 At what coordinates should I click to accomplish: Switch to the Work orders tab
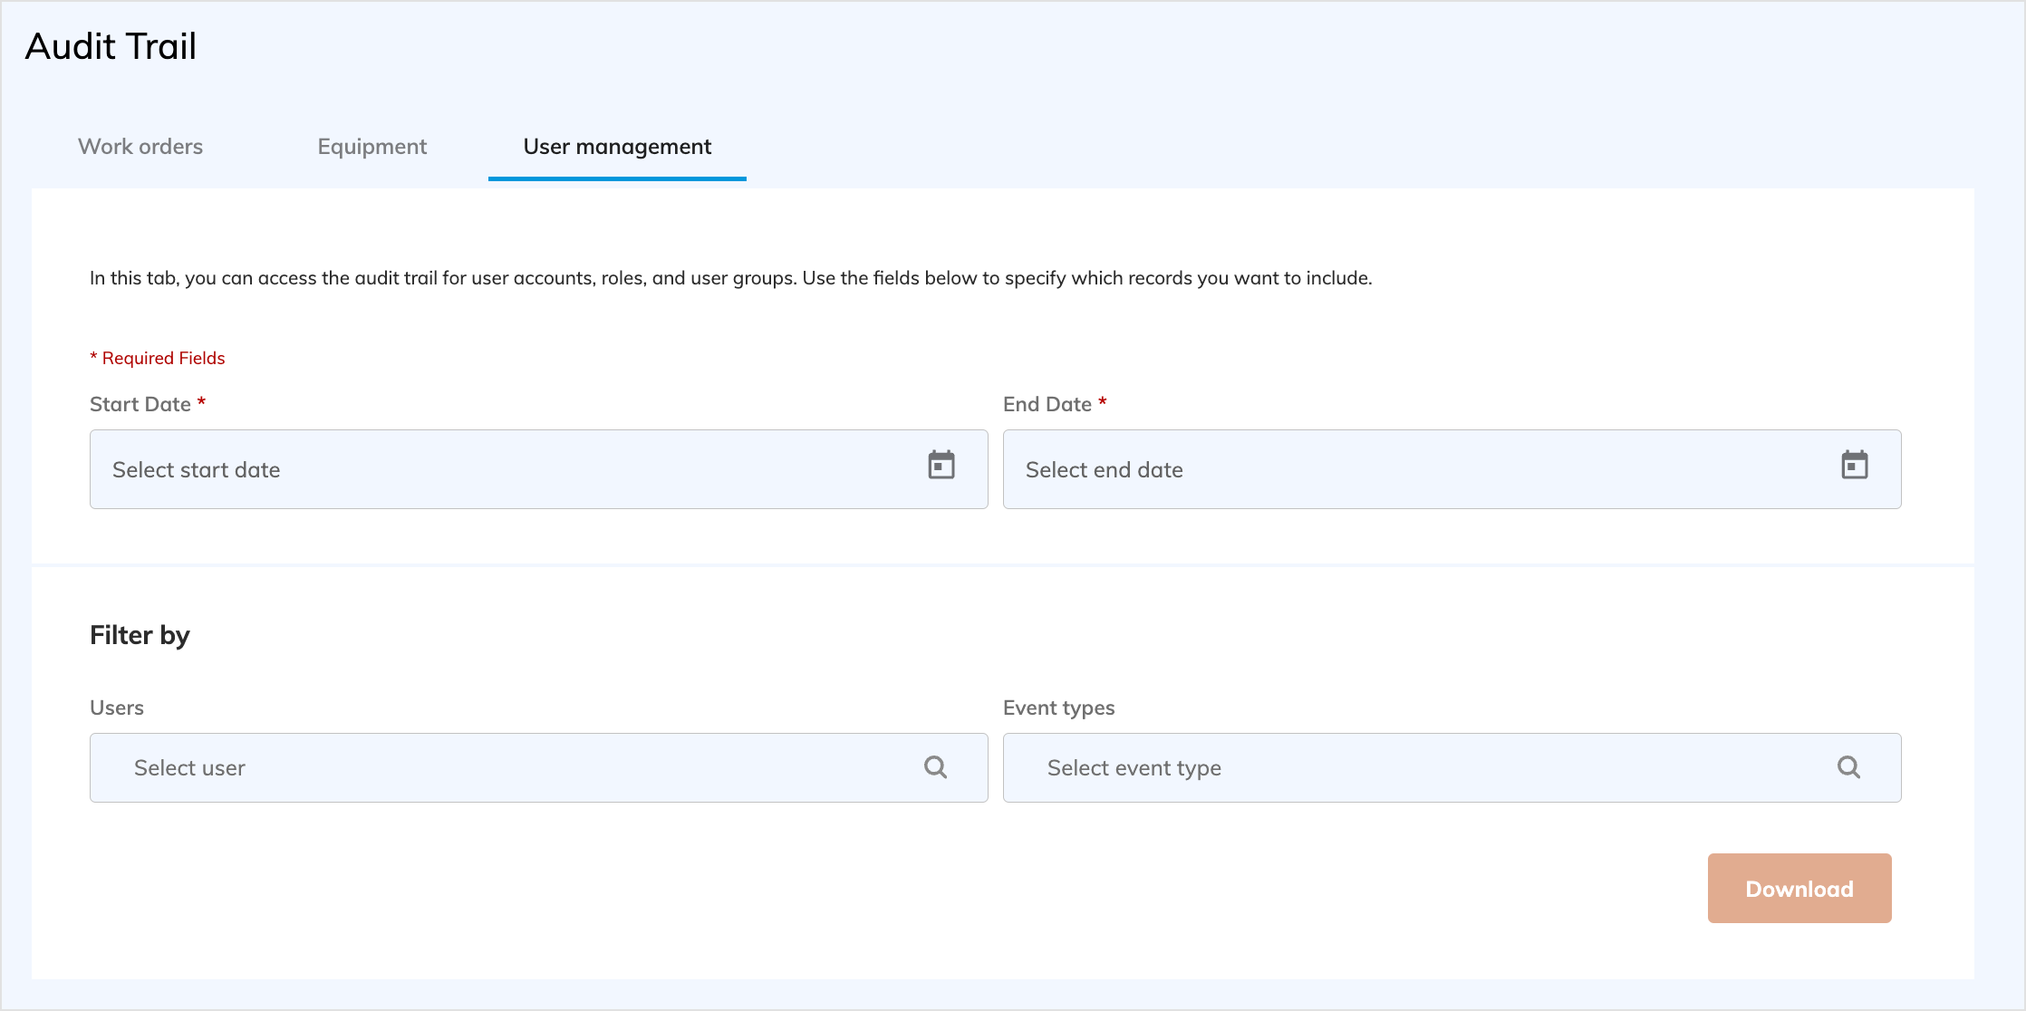point(140,147)
